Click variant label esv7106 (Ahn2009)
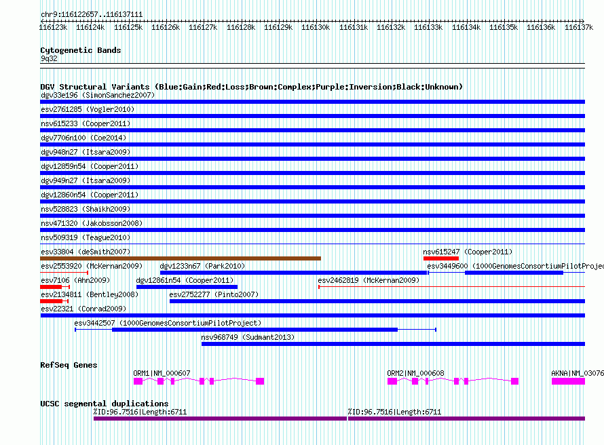The height and width of the screenshot is (445, 604). 75,280
